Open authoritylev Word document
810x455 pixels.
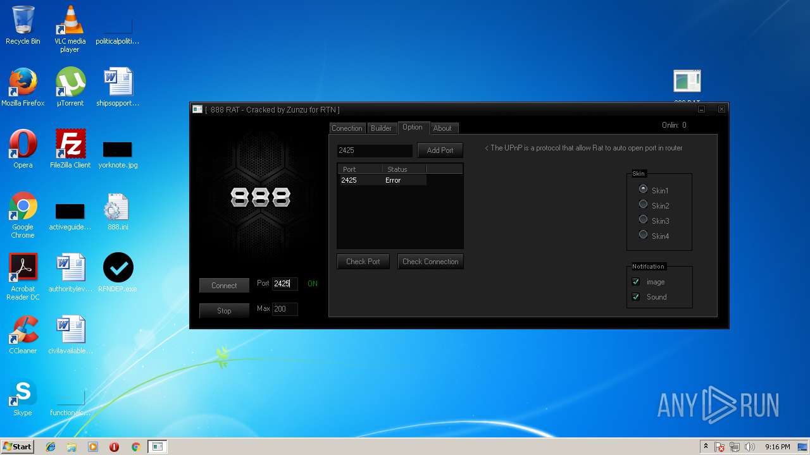tap(70, 273)
